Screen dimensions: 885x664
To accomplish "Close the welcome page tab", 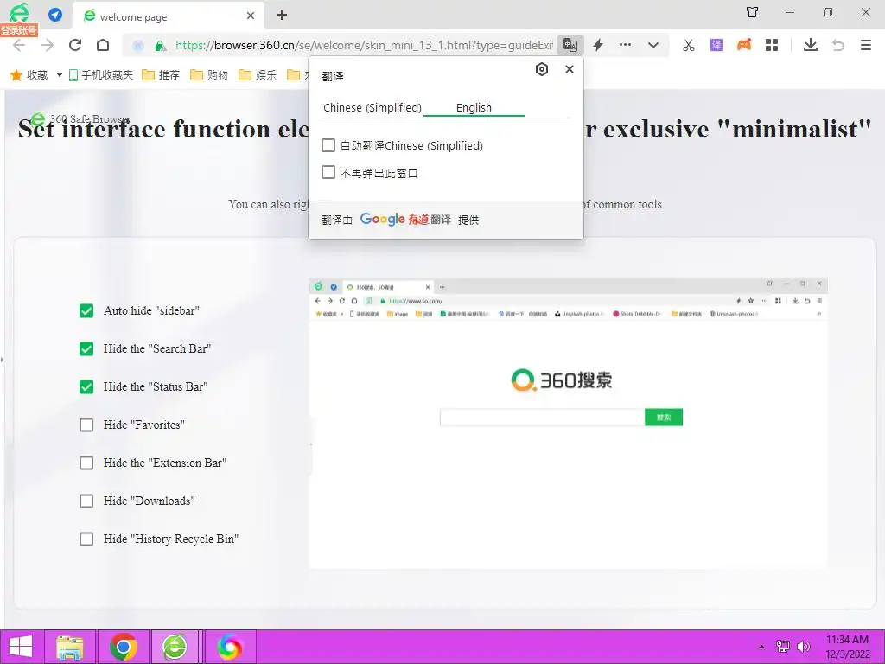I will 251,16.
